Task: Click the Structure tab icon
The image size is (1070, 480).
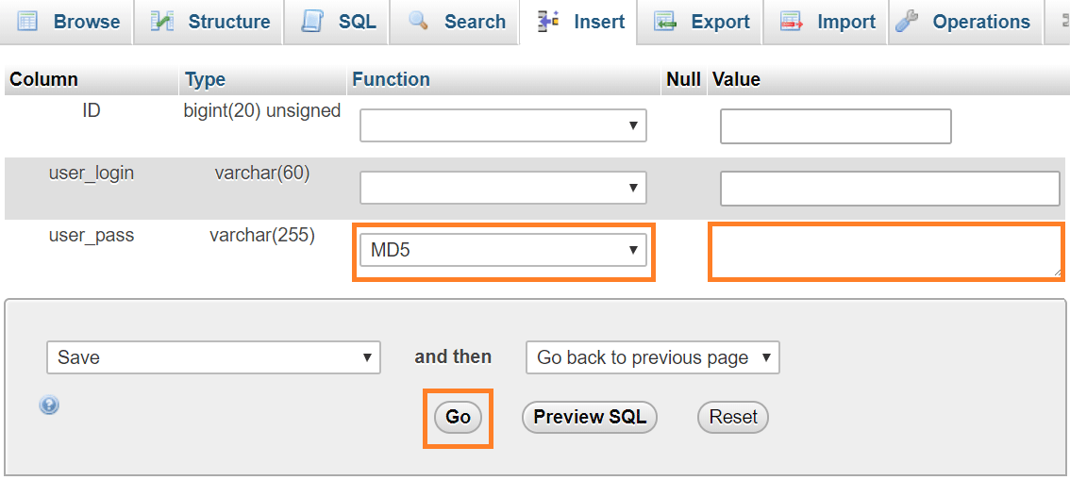Action: [161, 21]
